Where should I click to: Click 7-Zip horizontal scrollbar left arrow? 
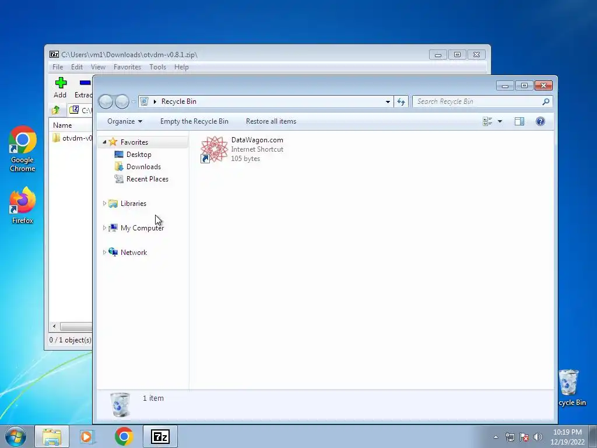click(54, 326)
